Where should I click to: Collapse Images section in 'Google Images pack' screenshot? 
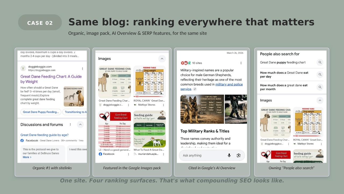tap(162, 59)
